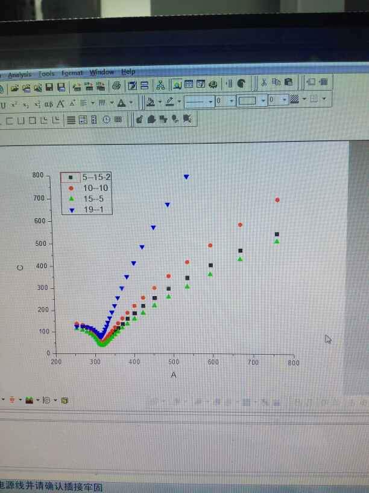Insert a timestamp with the clock icon
Screen dimensions: 369x493
point(106,120)
